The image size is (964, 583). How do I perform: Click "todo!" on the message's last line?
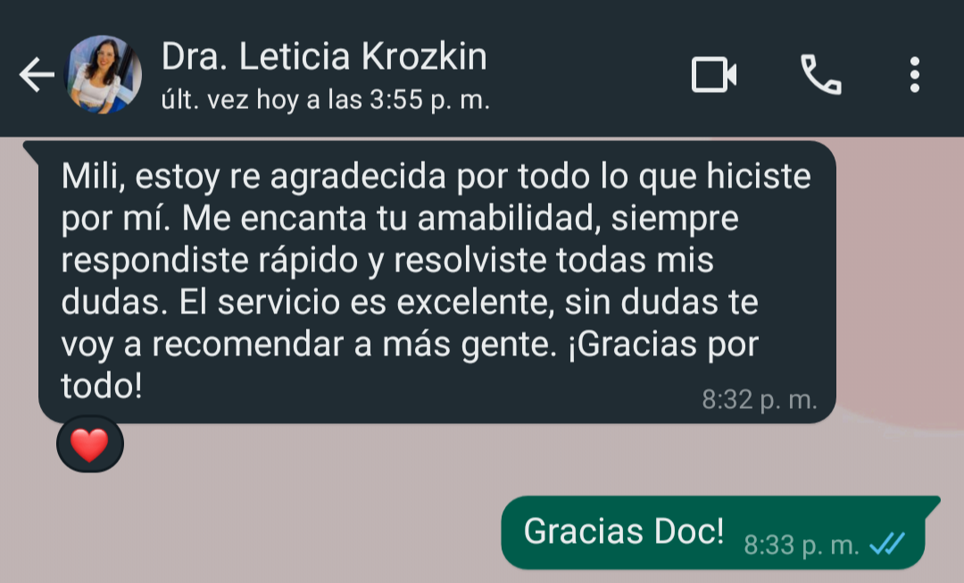click(x=102, y=387)
